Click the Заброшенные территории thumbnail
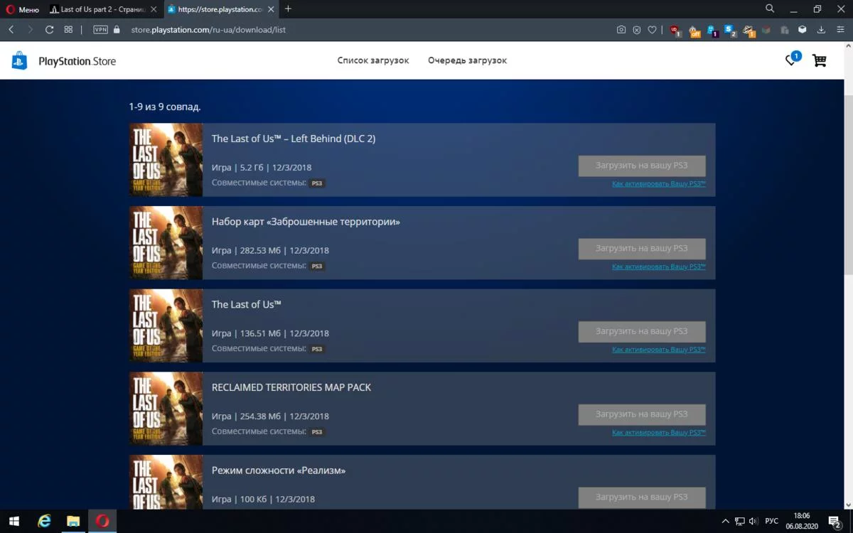This screenshot has height=533, width=853. [166, 243]
